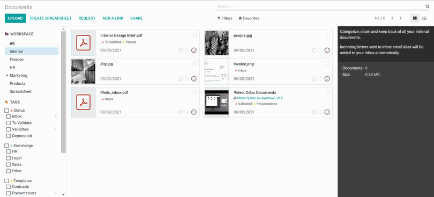434x197 pixels.
Task: Go to the previous page arrow
Action: click(392, 18)
